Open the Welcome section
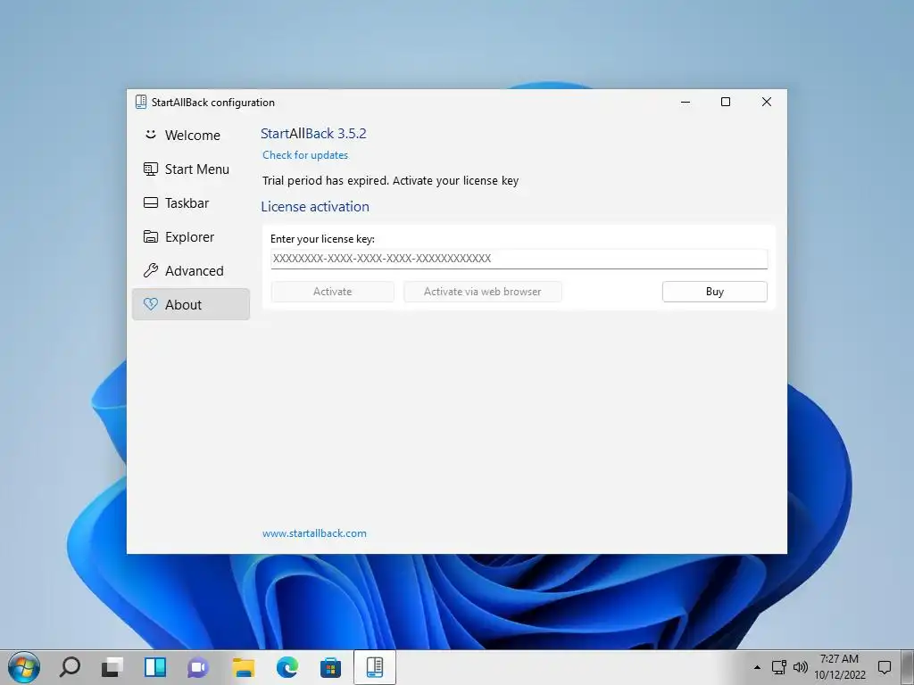This screenshot has height=685, width=914. tap(191, 136)
